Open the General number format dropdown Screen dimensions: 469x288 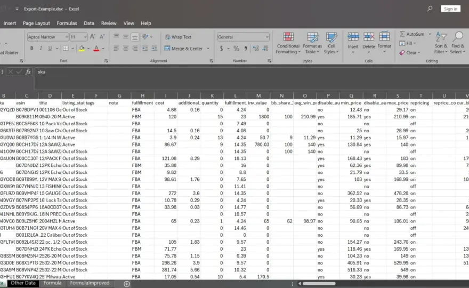click(x=267, y=37)
